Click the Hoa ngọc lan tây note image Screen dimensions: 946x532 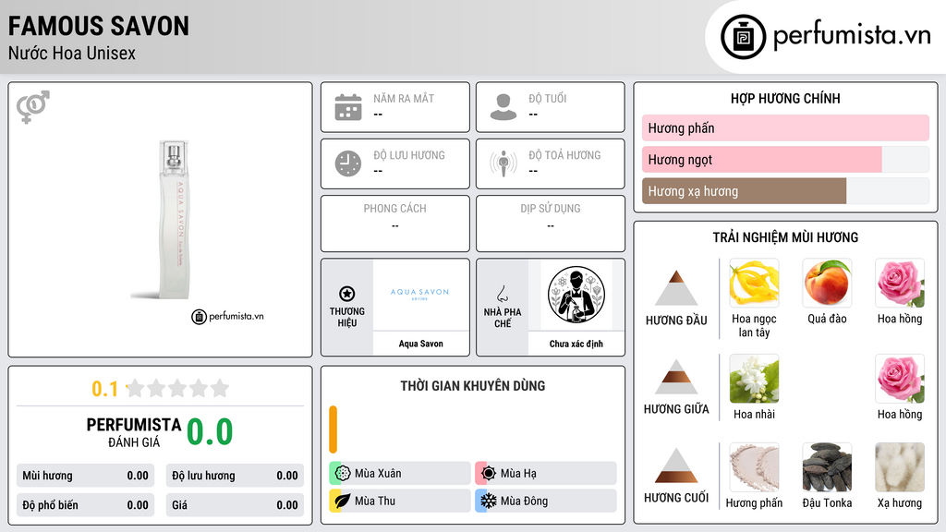[754, 284]
